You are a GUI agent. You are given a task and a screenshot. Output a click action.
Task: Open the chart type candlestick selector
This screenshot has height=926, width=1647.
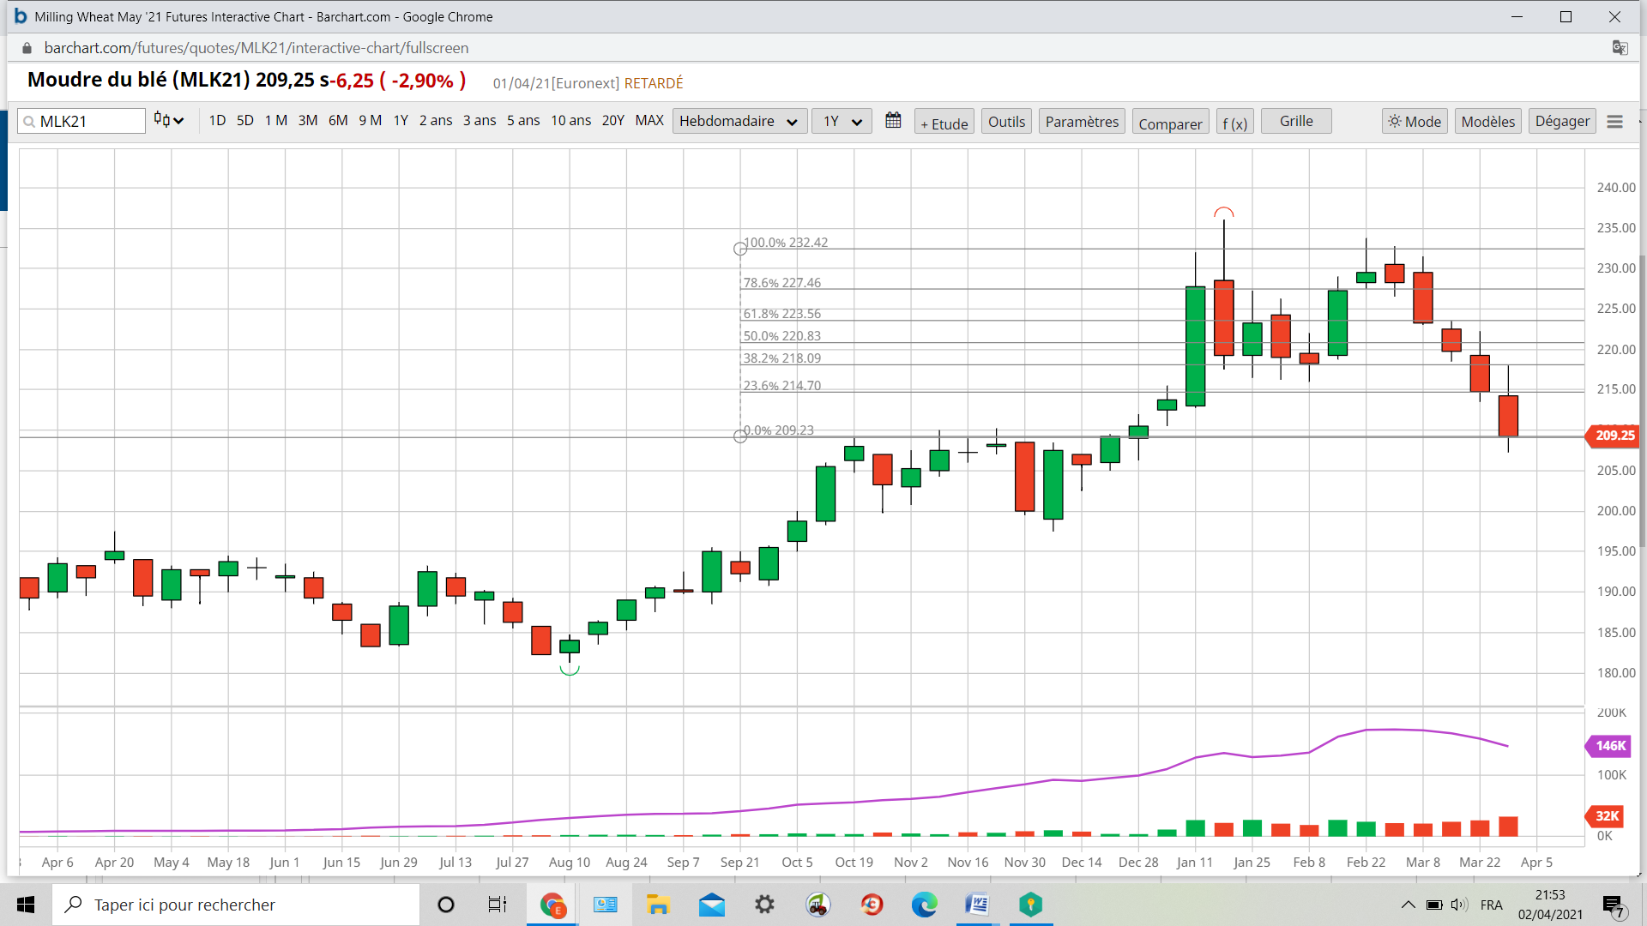coord(169,120)
